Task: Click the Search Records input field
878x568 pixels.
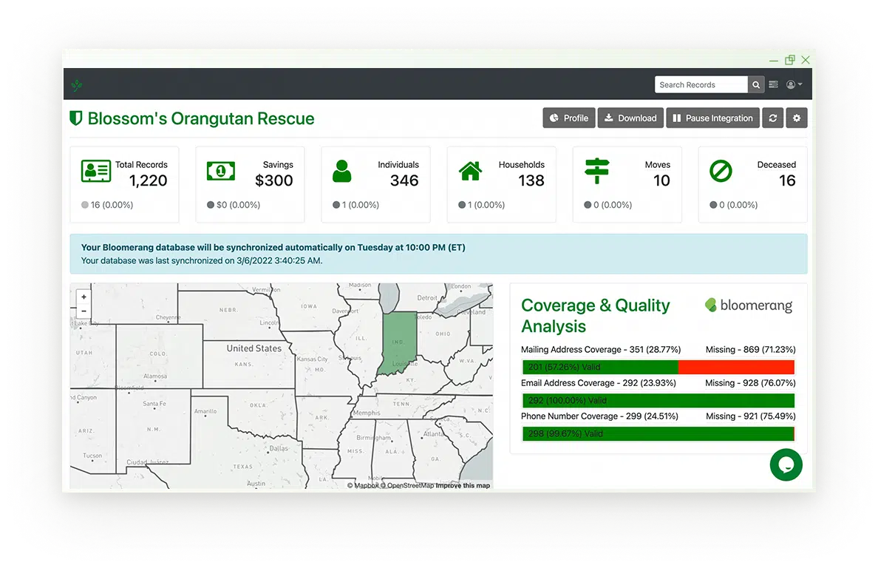Action: click(701, 84)
